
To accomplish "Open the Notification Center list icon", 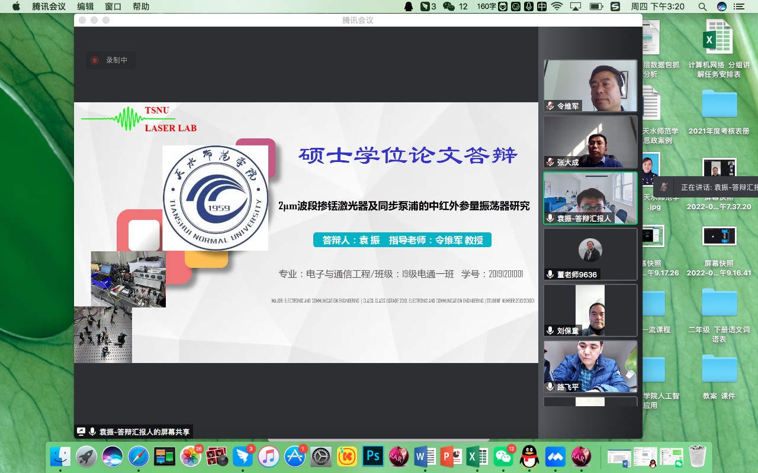I will tap(740, 7).
